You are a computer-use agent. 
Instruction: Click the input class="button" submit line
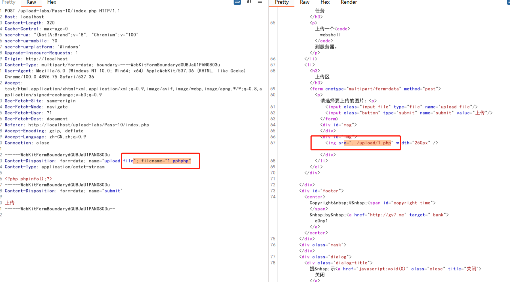(x=409, y=113)
